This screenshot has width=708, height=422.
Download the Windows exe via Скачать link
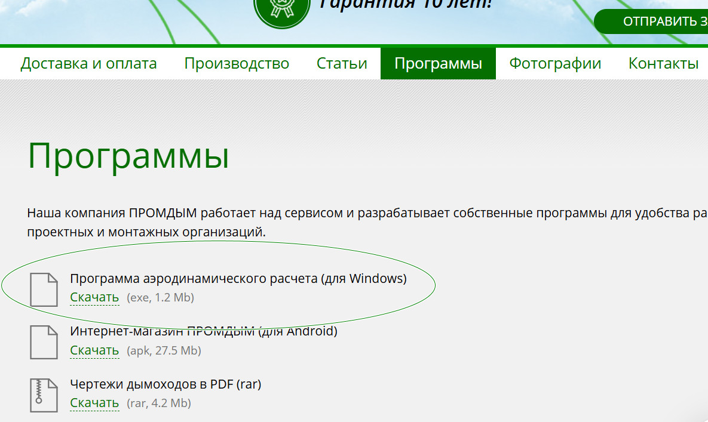point(94,297)
